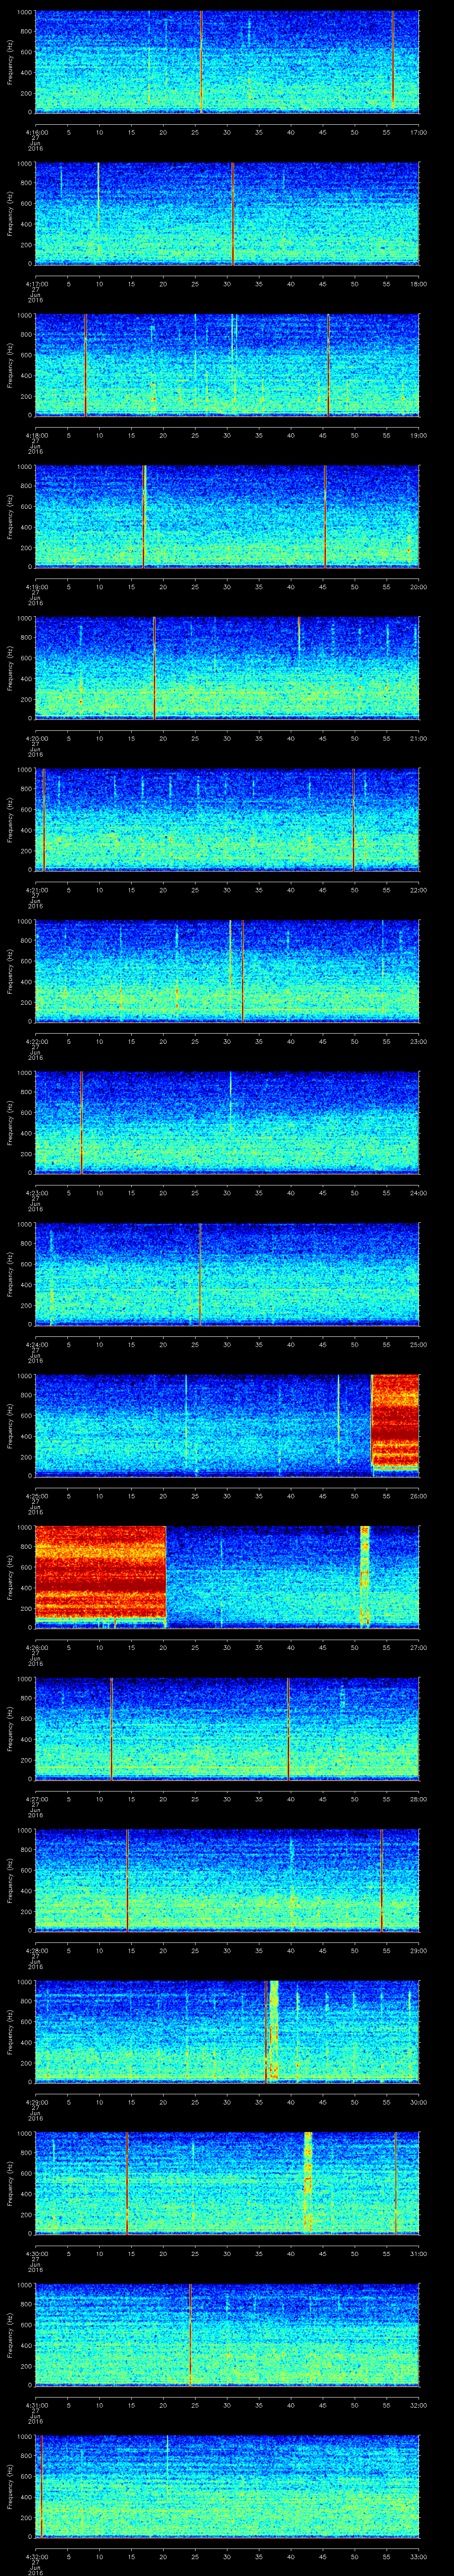Click the red line near 54 seconds in the 4:28:00 panel
Viewport: 454px width, 2576px height.
[x=382, y=1879]
